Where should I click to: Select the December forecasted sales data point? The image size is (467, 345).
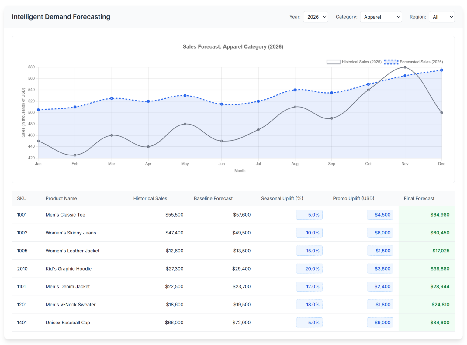(441, 70)
